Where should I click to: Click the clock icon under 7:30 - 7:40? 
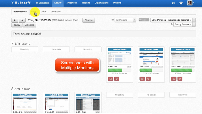click(x=117, y=79)
